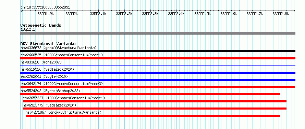Click the gray 18q12.1 cytogenetic band bar

pos(158,33)
